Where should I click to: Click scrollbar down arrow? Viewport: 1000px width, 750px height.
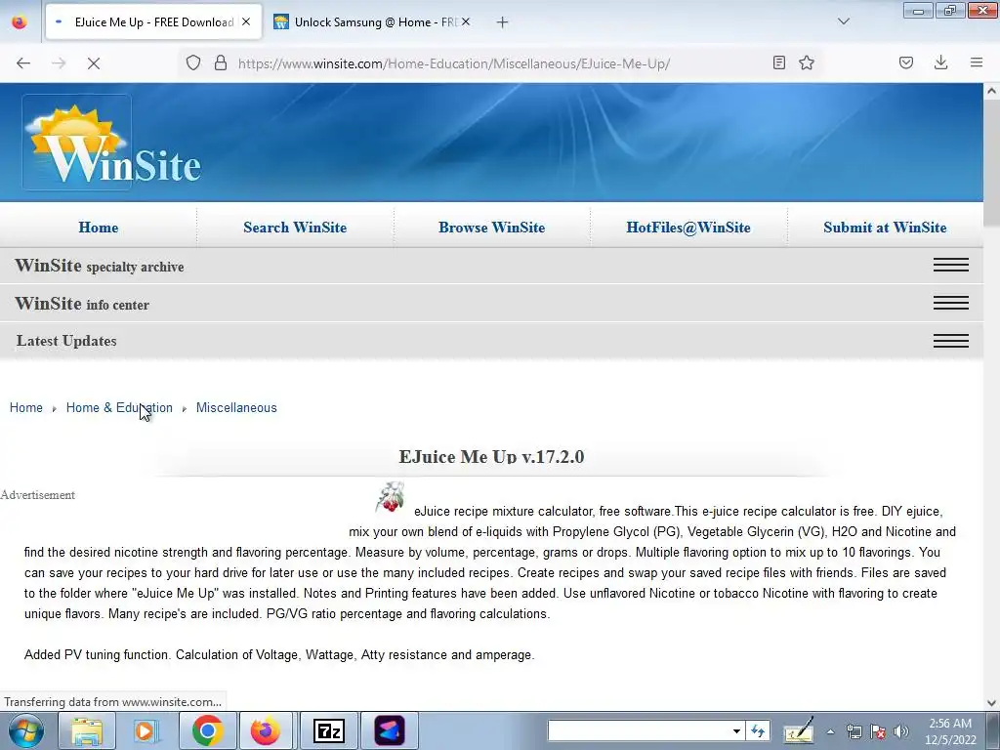(x=992, y=703)
